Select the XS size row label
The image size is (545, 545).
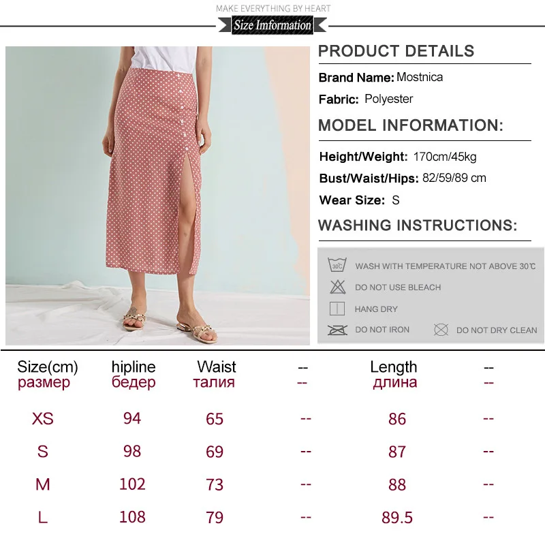pyautogui.click(x=42, y=418)
